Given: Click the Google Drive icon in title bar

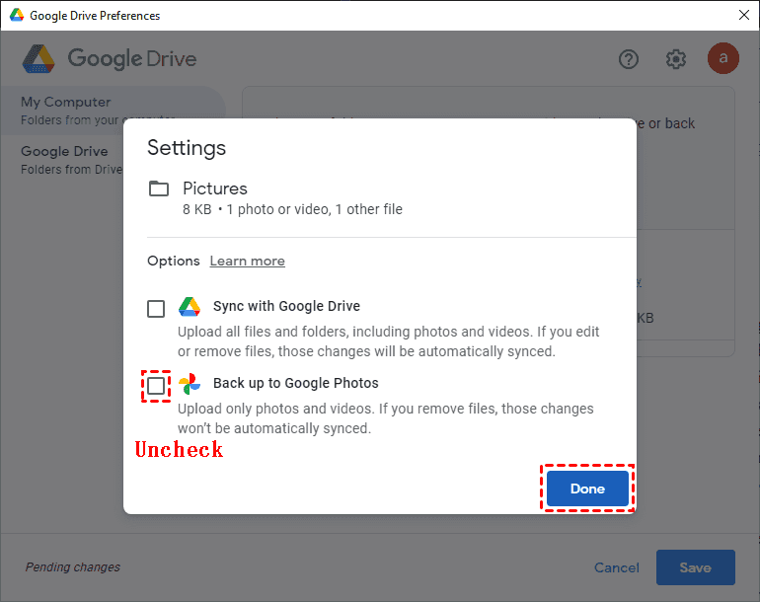Looking at the screenshot, I should click(x=17, y=16).
